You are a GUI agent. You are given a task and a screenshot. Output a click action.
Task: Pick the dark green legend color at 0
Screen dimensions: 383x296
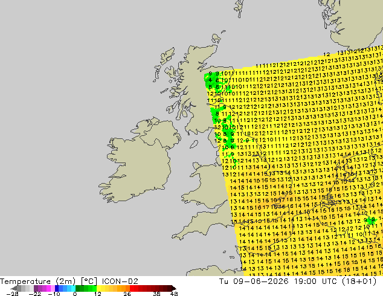tap(77, 288)
